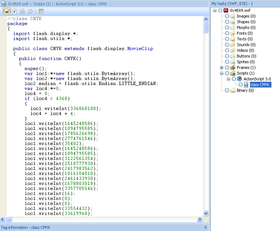Viewport: 280px width, 231px height.
Task: Click the Flash icon beside 0x4E69.swf
Action: pos(226,10)
